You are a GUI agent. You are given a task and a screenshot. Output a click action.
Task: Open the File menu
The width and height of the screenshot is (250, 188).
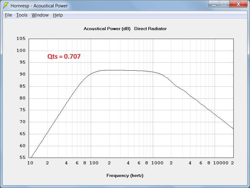tap(8, 15)
